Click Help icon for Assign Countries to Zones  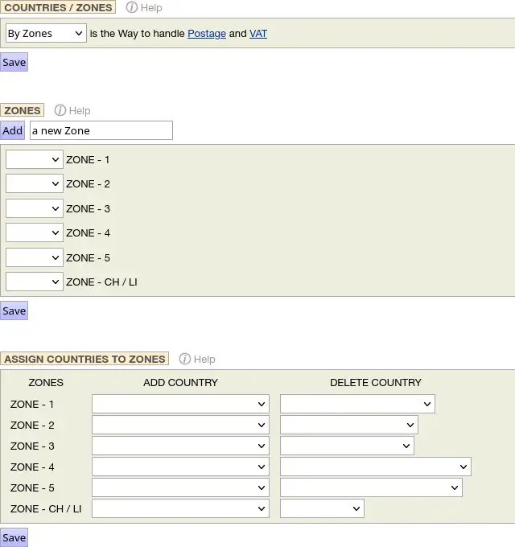click(x=185, y=359)
